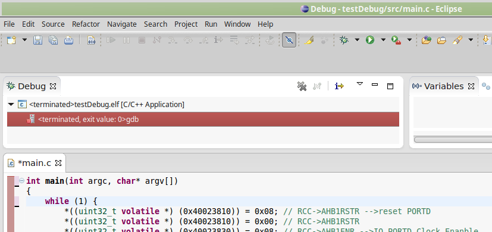492x232 pixels.
Task: Close the Variables view tab
Action: point(471,86)
